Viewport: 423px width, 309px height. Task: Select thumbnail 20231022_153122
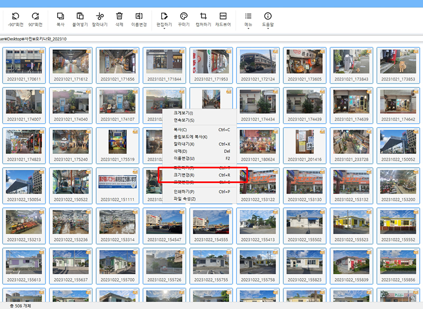258,186
